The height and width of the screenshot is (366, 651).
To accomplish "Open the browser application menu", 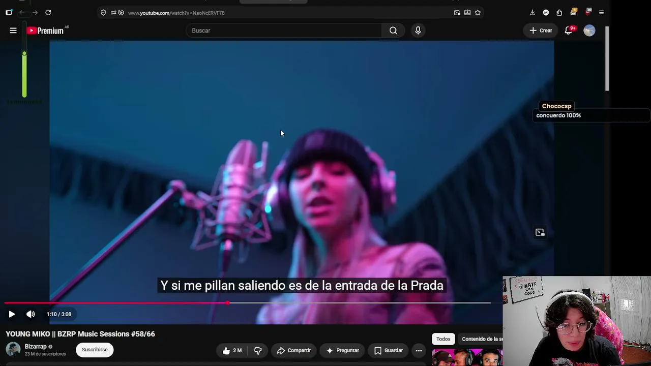I will (x=601, y=13).
